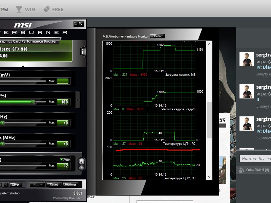Close the MSI Afterburner window

[x=81, y=24]
